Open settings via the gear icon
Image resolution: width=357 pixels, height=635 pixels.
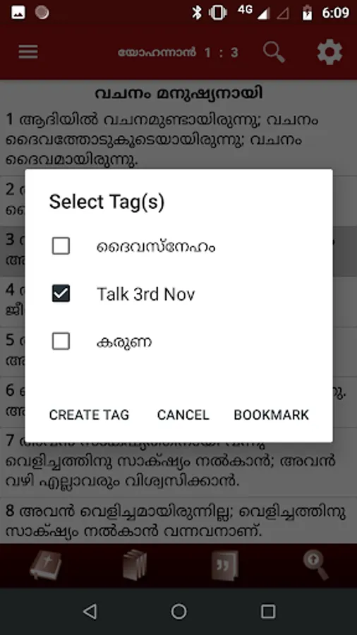329,52
